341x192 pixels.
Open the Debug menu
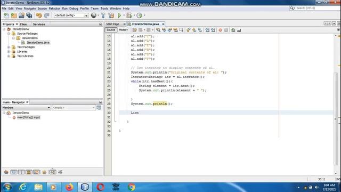(x=74, y=9)
